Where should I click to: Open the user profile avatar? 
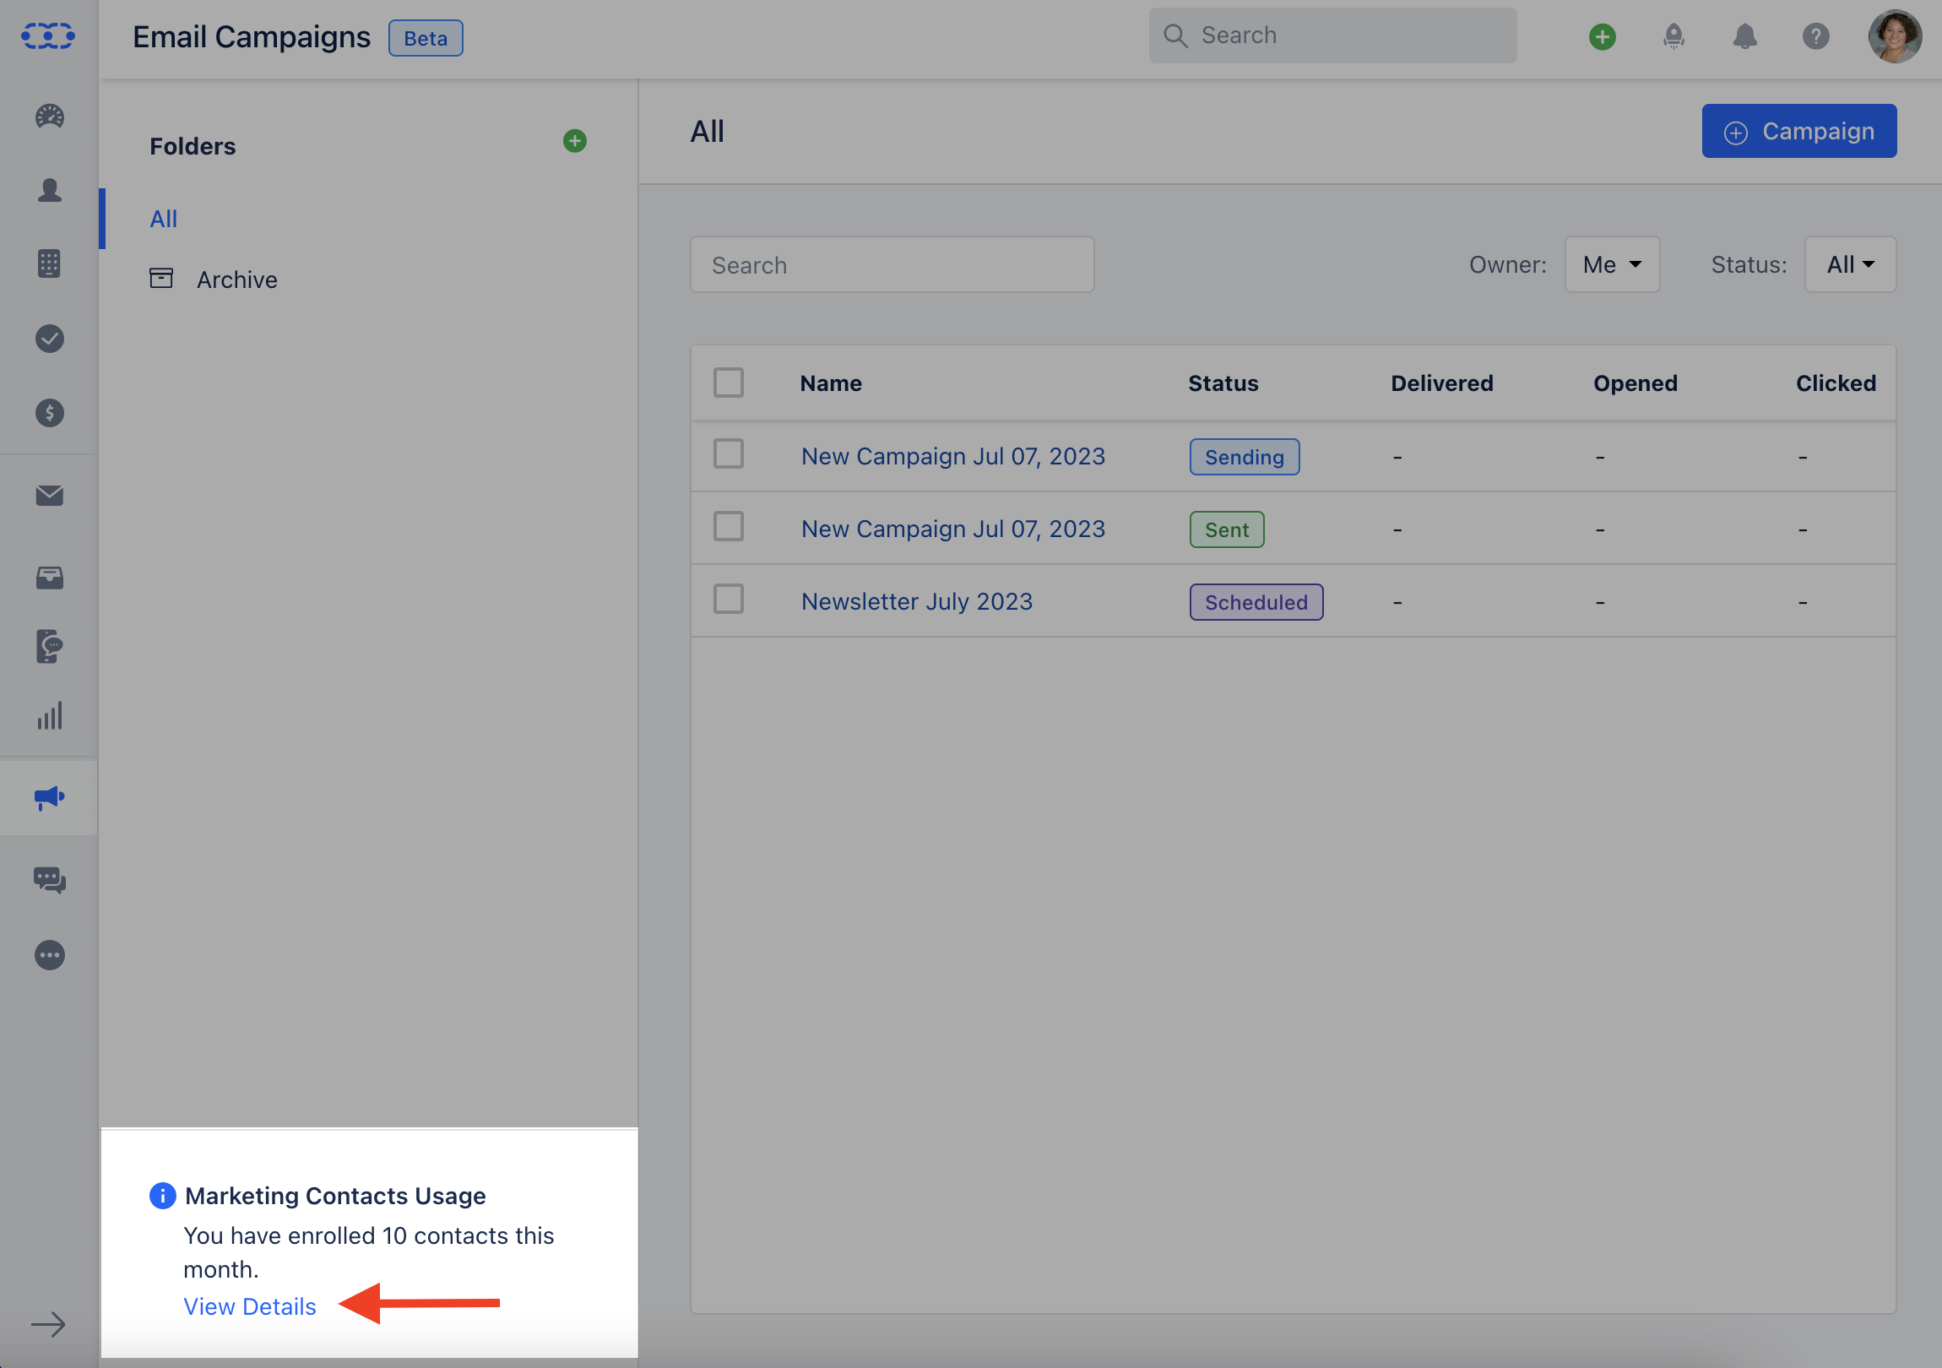1896,36
